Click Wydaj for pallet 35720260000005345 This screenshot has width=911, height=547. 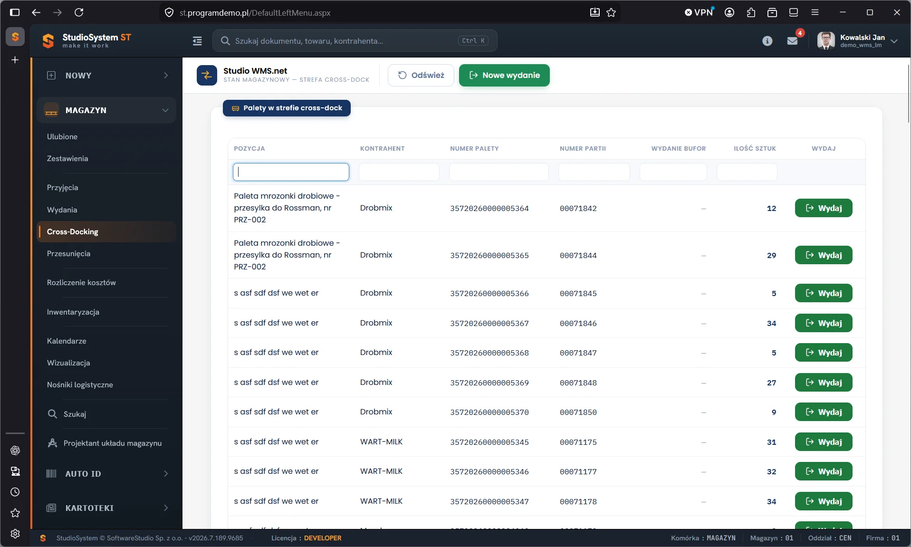[824, 442]
